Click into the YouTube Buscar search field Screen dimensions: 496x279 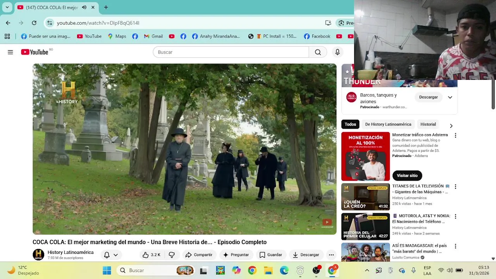coord(231,52)
